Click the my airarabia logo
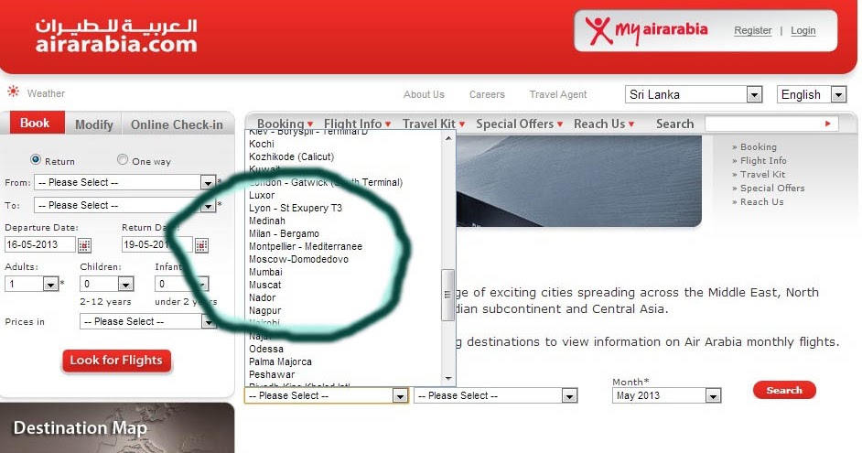The image size is (862, 453). 646,29
